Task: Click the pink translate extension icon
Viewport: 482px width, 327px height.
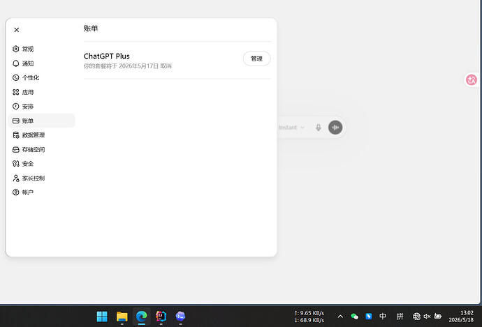Action: pos(472,80)
